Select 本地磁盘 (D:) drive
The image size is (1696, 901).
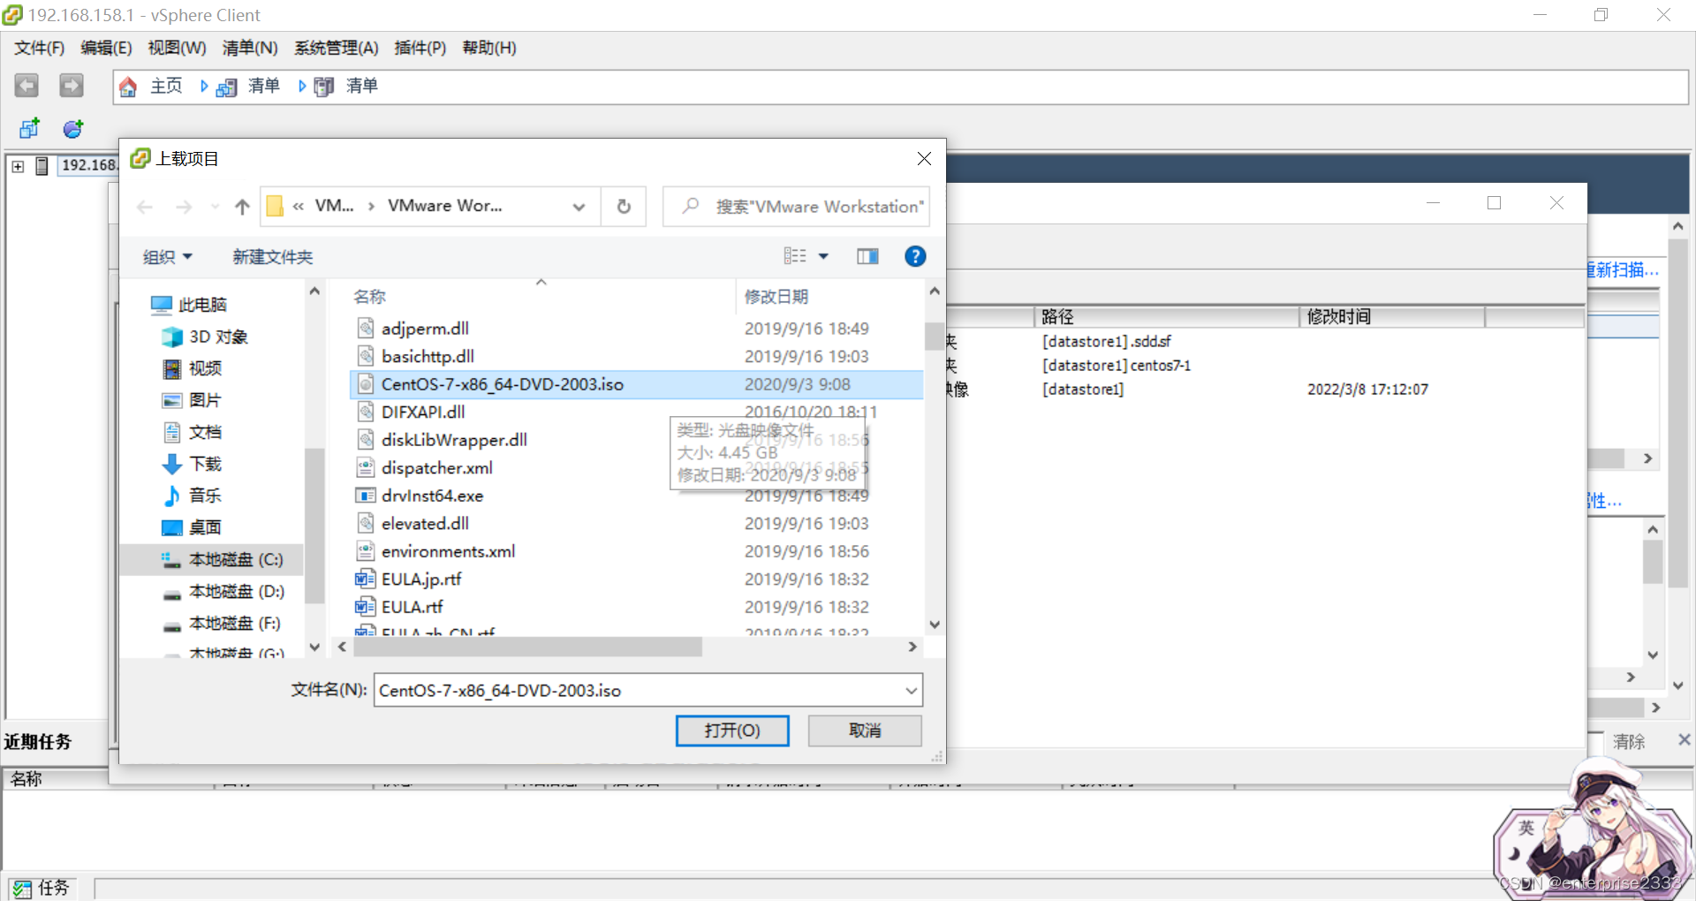click(223, 591)
